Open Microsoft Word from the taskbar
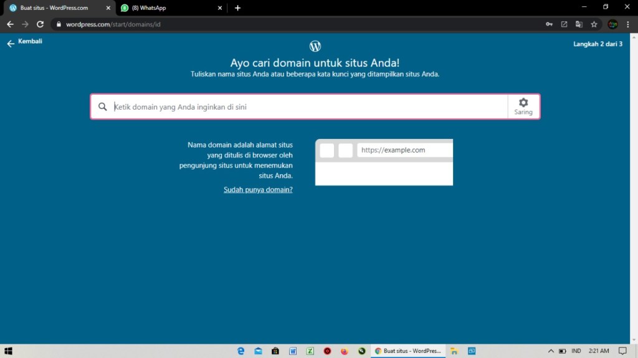638x358 pixels. tap(293, 351)
